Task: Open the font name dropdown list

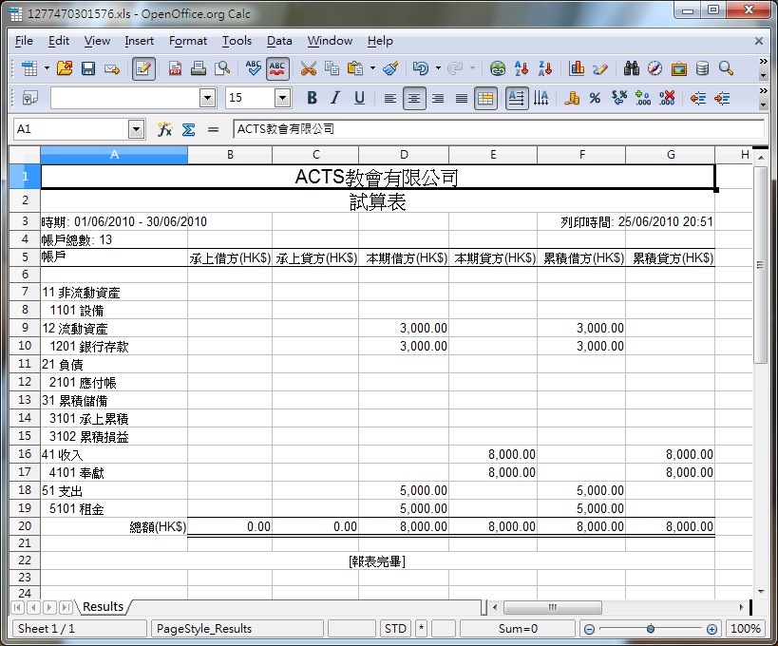Action: coord(208,98)
